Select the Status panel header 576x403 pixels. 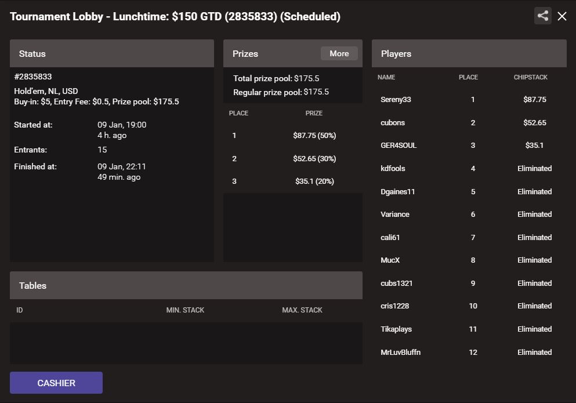click(112, 53)
